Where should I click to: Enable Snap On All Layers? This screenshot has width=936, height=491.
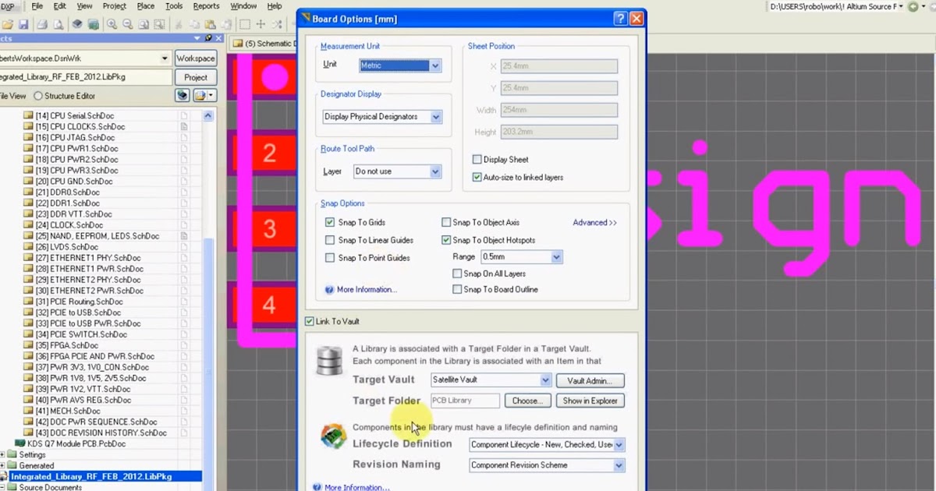point(457,274)
